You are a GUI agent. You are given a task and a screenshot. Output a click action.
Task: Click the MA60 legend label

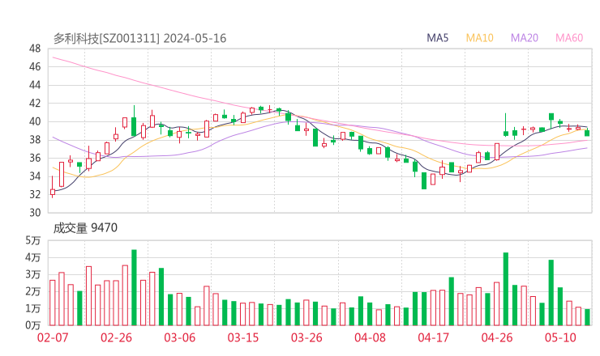click(x=569, y=38)
